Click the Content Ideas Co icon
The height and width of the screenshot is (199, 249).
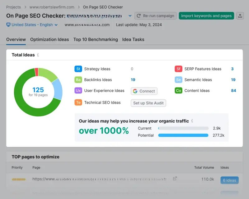pos(178,90)
